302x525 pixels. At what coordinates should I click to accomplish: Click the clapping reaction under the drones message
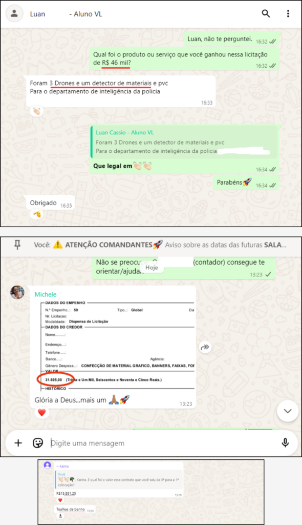click(x=36, y=111)
